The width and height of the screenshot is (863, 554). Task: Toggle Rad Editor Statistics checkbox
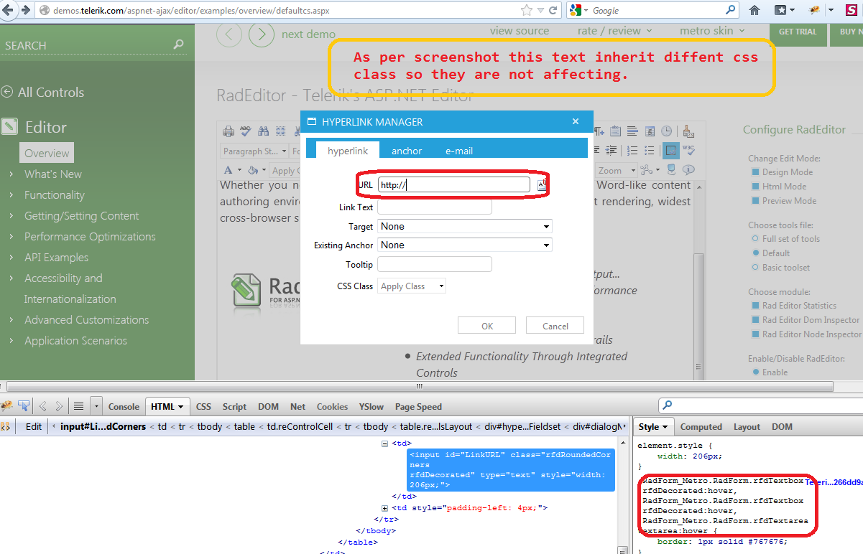coord(755,306)
